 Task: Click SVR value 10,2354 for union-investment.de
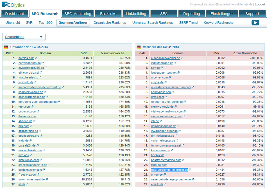87,179
